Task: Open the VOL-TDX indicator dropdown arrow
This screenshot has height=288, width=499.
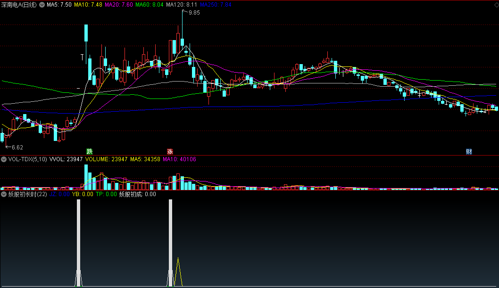Action: point(3,159)
